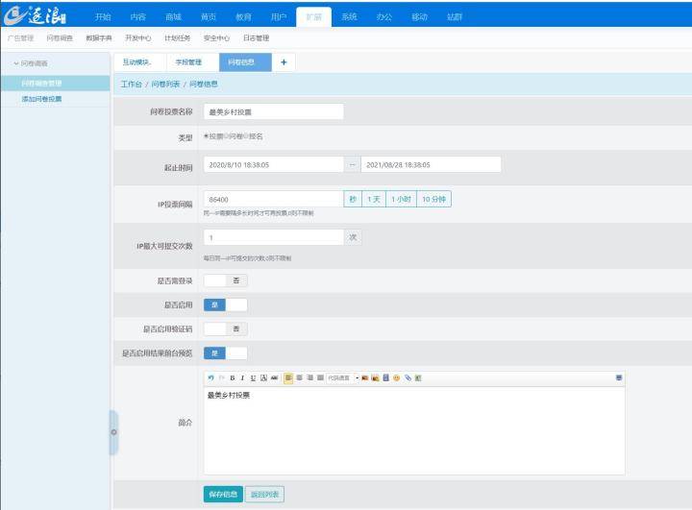Toggle the 是否启用验证码 switch
This screenshot has width=692, height=510.
point(225,328)
